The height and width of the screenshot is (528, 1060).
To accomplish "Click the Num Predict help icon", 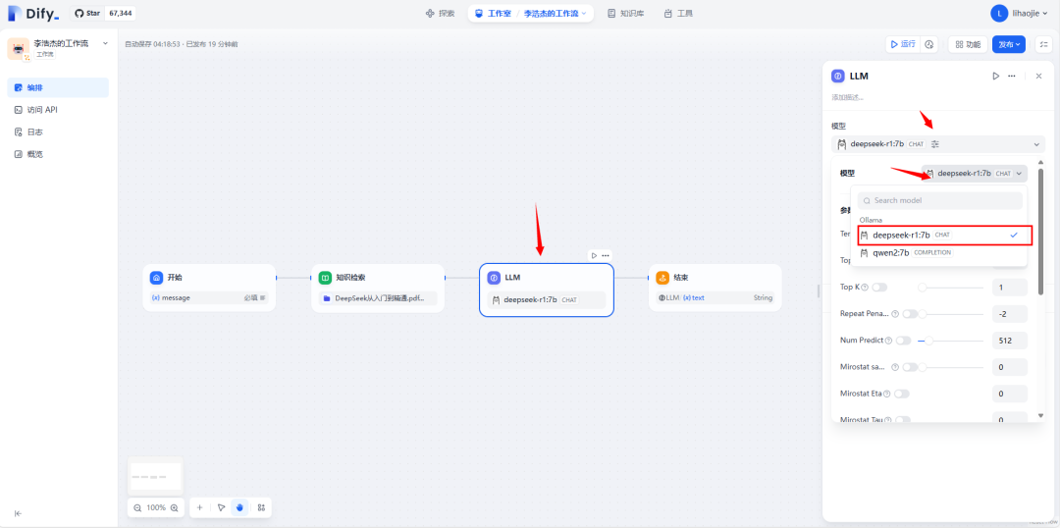I will click(889, 341).
